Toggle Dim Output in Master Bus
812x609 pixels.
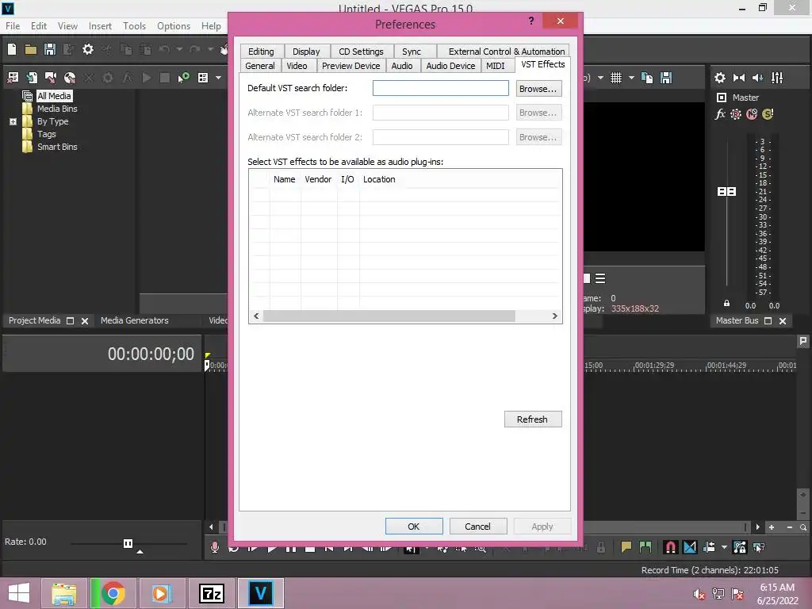(x=758, y=78)
